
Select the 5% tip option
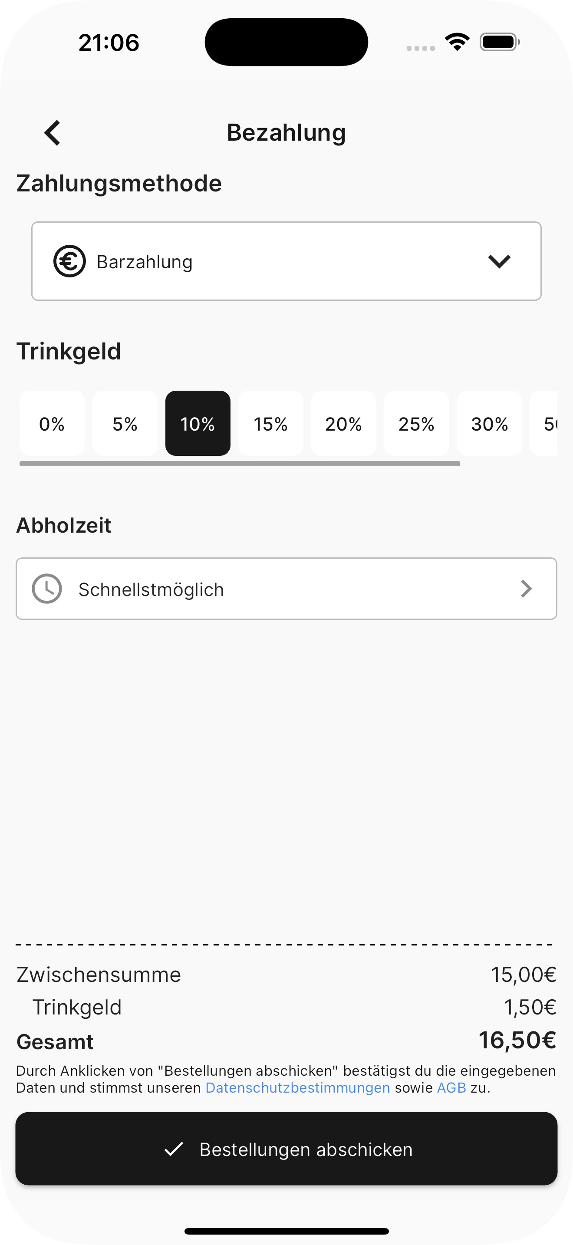click(125, 423)
